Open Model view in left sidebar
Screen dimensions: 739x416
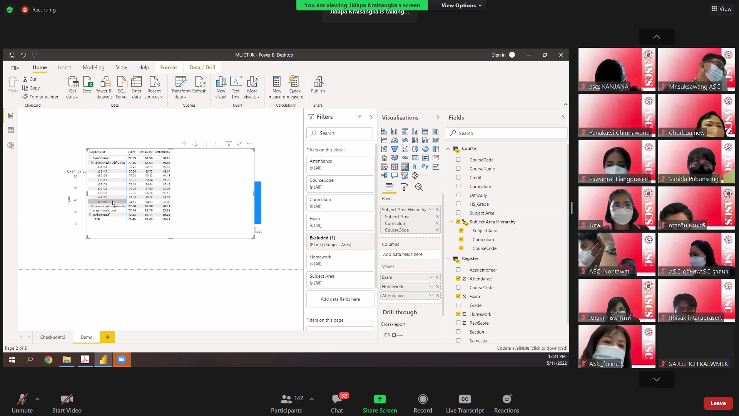coord(11,145)
